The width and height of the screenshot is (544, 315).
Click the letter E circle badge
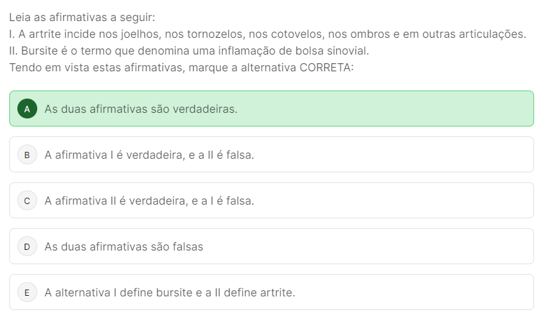(x=27, y=292)
